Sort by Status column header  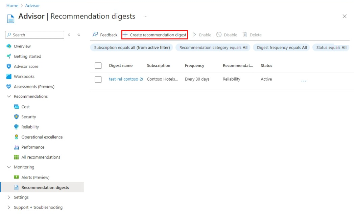pos(266,66)
